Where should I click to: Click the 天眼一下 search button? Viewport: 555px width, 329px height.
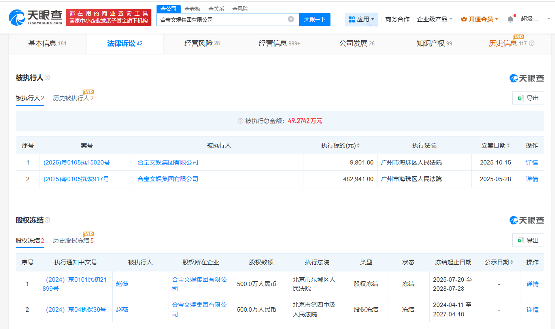[315, 19]
